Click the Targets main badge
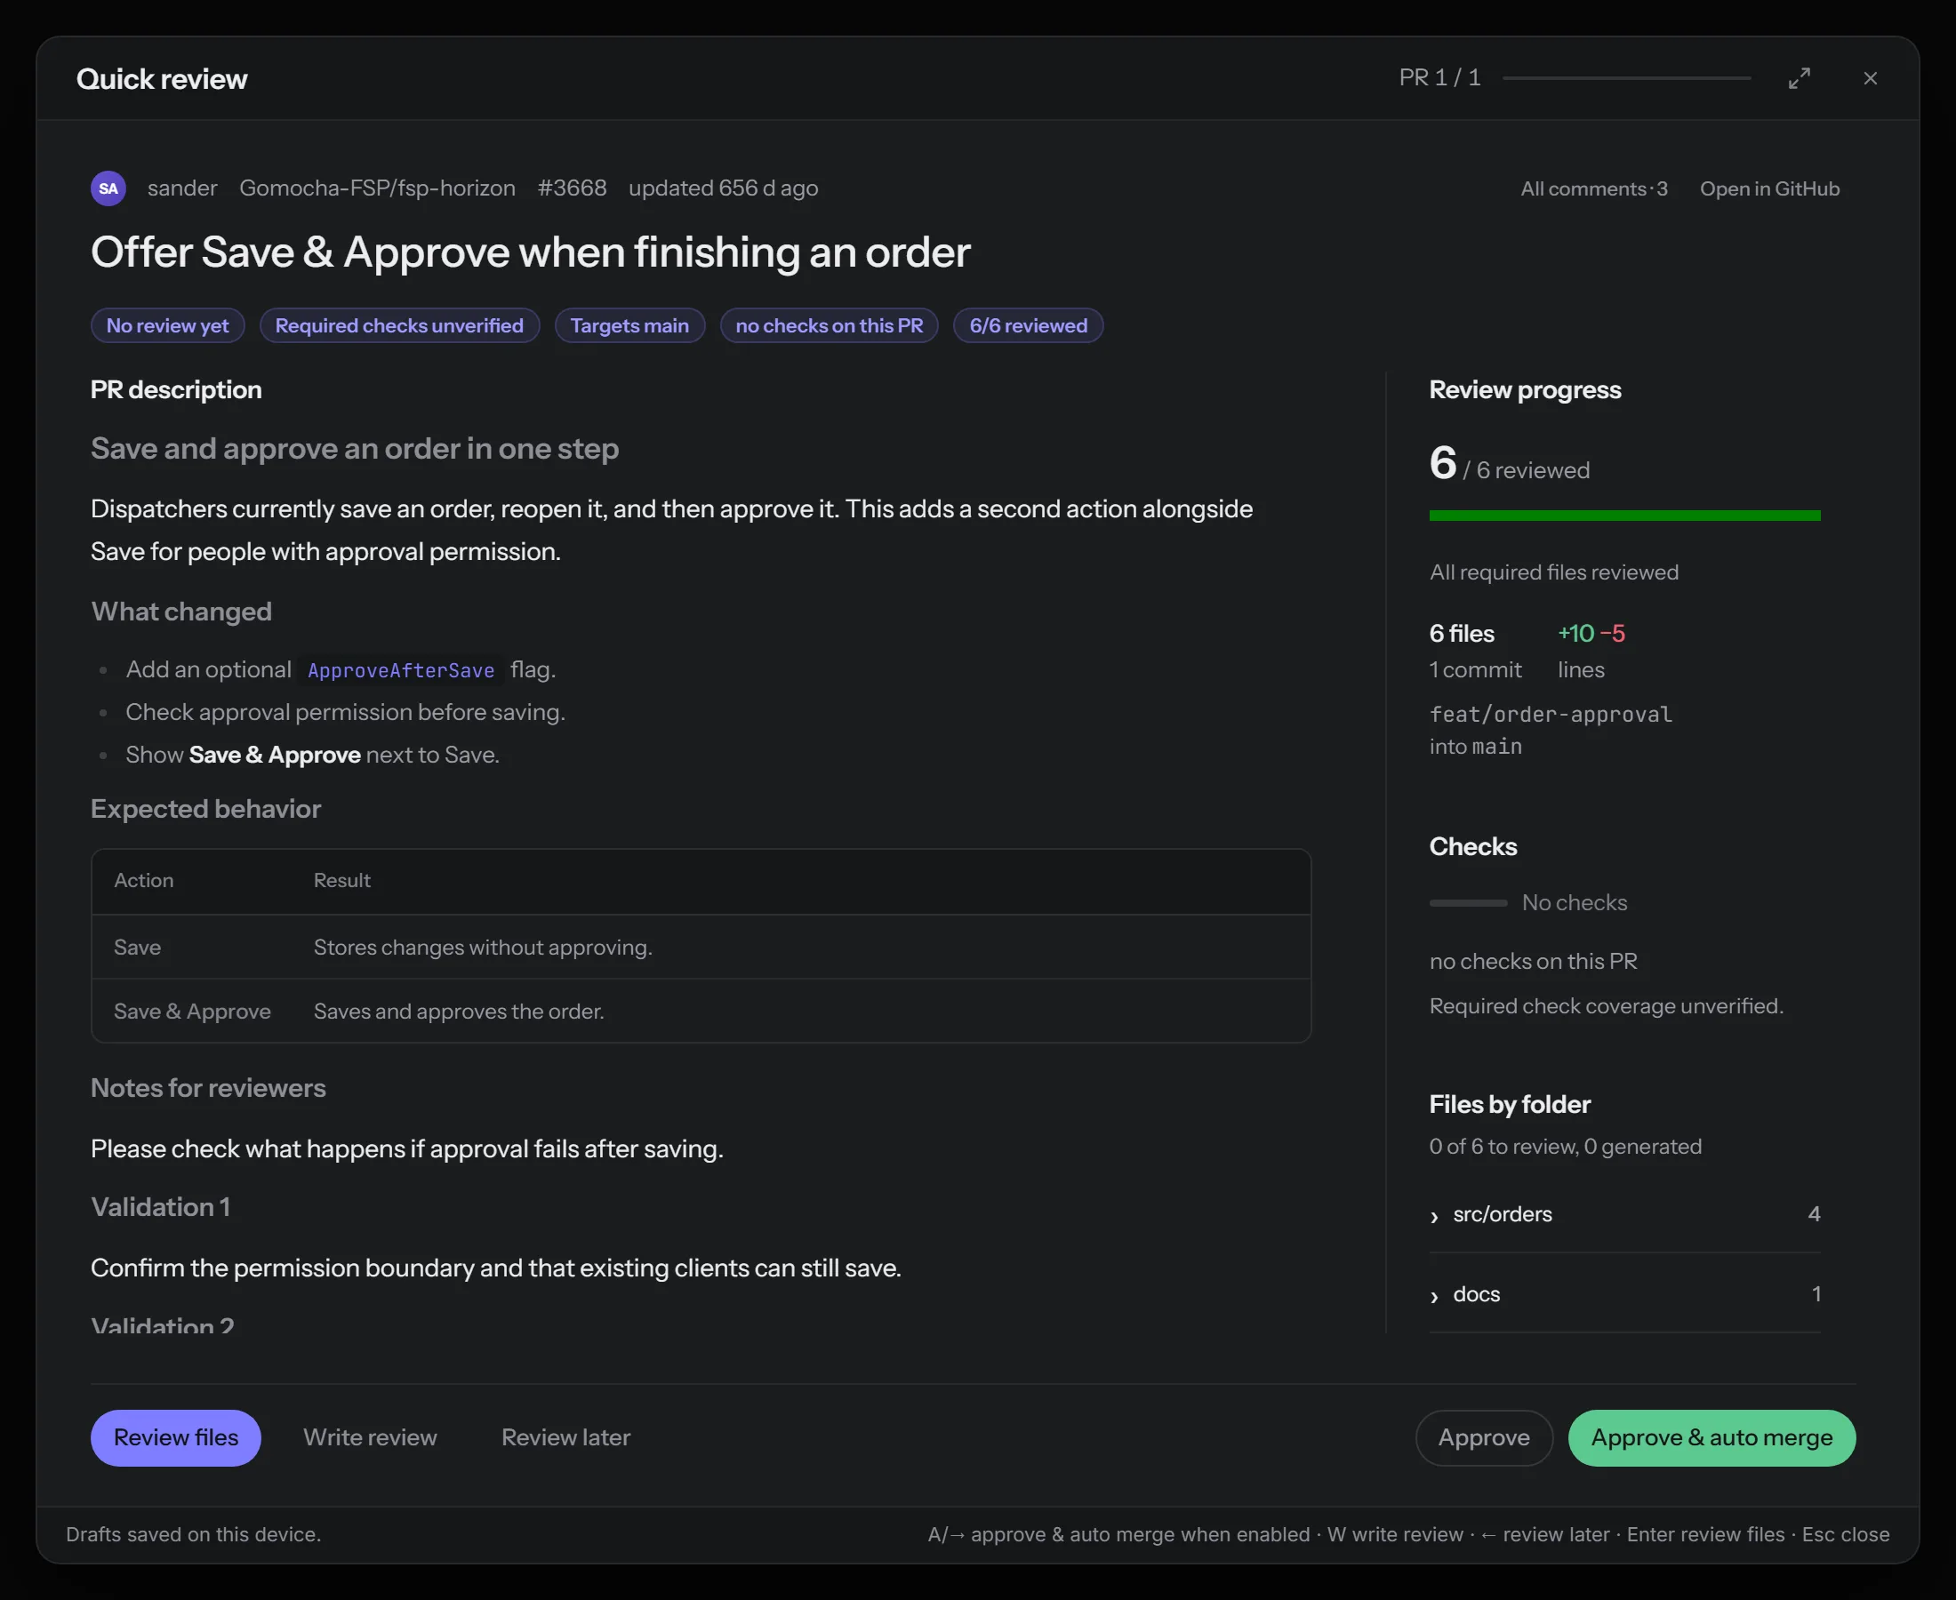 [x=629, y=325]
